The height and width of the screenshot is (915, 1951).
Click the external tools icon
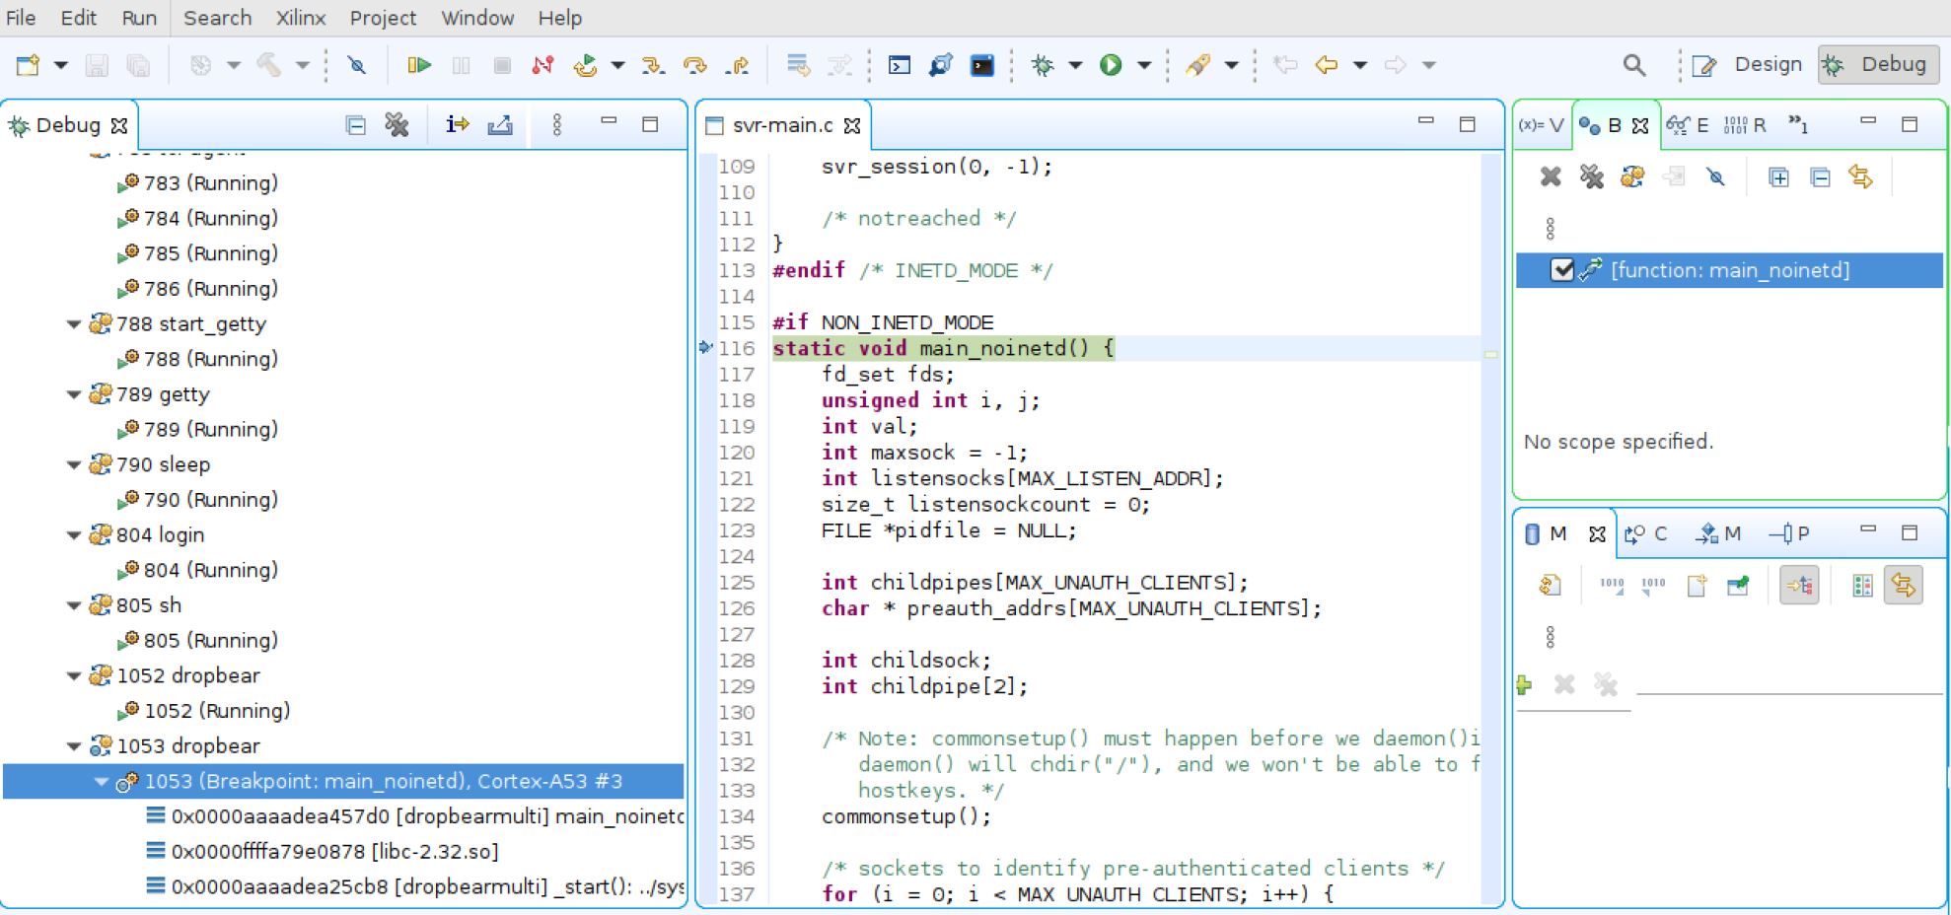[x=1198, y=65]
